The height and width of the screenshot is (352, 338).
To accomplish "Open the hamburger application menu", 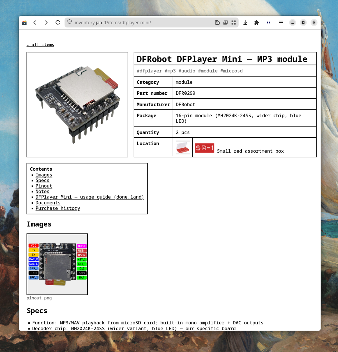I will pyautogui.click(x=281, y=23).
